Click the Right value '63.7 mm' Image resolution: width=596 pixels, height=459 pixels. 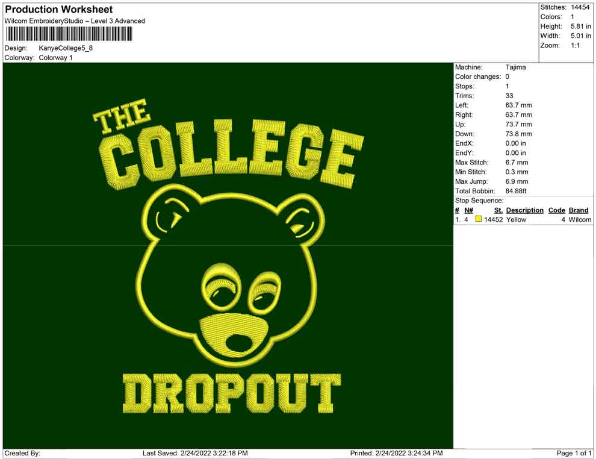coord(519,115)
